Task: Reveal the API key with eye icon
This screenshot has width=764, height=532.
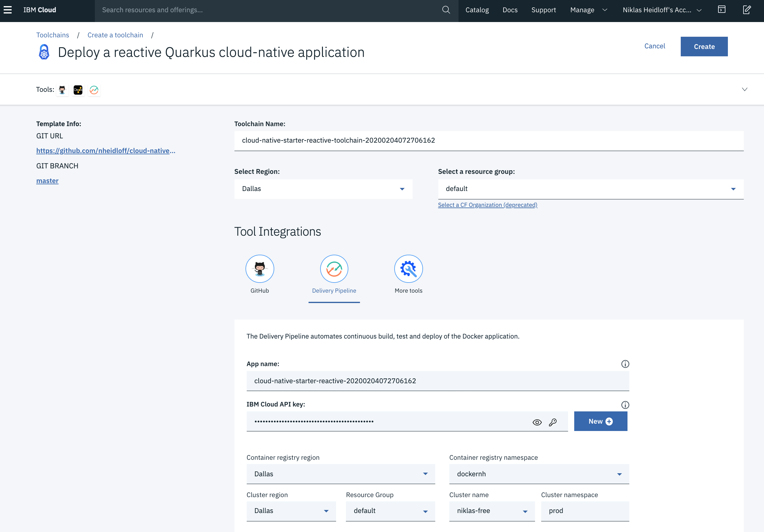Action: (x=537, y=422)
